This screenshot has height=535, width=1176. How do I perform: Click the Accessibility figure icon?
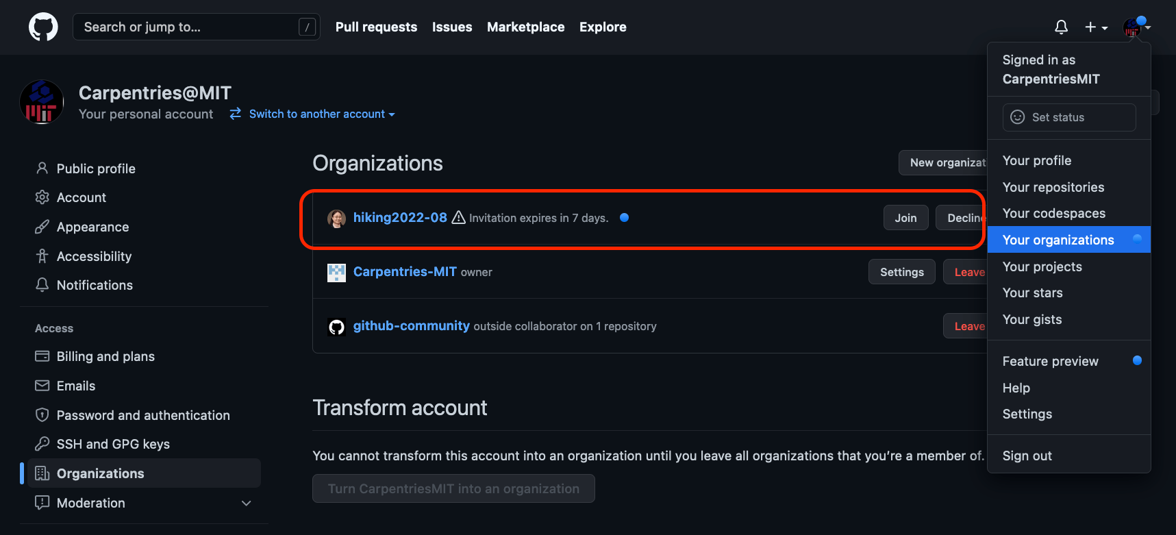[x=42, y=256]
